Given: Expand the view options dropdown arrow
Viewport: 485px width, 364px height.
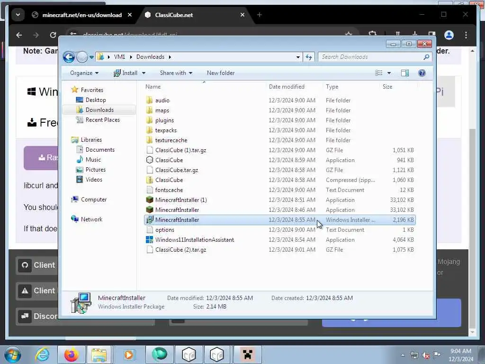Looking at the screenshot, I should coord(389,73).
